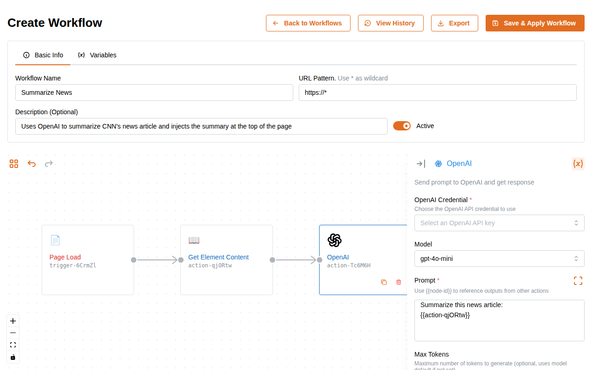The image size is (592, 370).
Task: Deactivate the workflow using the Active switch
Action: coord(401,125)
